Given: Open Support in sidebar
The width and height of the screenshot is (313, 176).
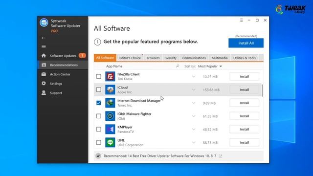Looking at the screenshot, I should coord(56,93).
